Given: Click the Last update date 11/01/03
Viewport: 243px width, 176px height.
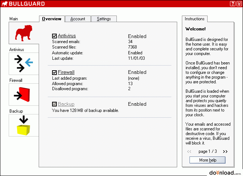Looking at the screenshot, I should (x=136, y=58).
